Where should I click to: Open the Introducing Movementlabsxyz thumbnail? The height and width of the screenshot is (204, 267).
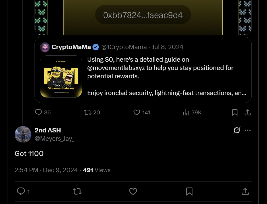click(x=61, y=77)
